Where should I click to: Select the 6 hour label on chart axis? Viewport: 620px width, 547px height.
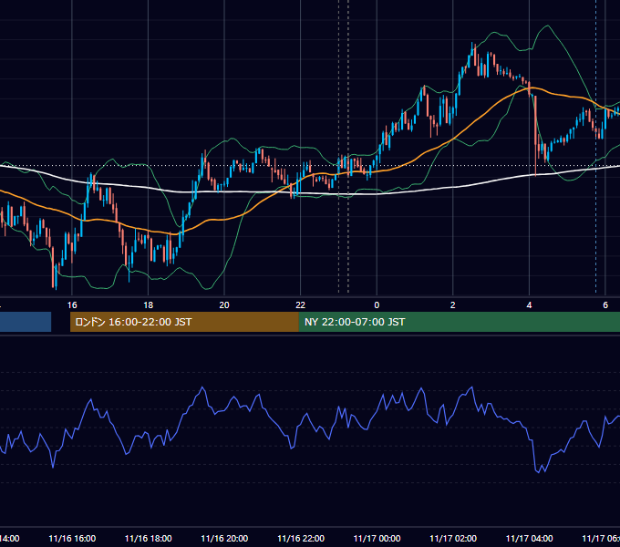pyautogui.click(x=605, y=305)
